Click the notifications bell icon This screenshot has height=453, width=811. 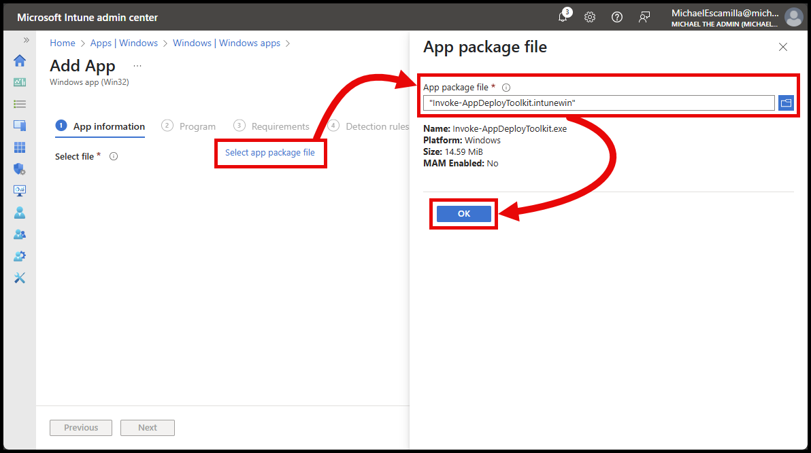pos(563,17)
